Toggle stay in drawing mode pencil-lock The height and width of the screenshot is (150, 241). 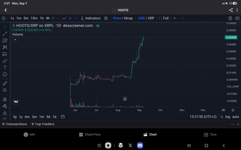(x=5, y=106)
